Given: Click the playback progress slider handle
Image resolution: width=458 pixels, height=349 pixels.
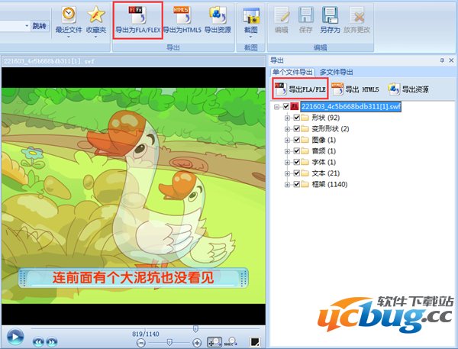Looking at the screenshot, I should (195, 329).
